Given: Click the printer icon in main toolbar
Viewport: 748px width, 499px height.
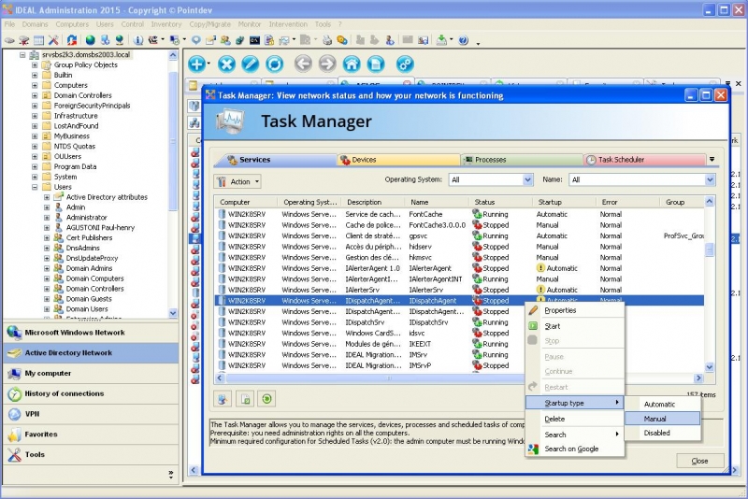Looking at the screenshot, I should (327, 40).
